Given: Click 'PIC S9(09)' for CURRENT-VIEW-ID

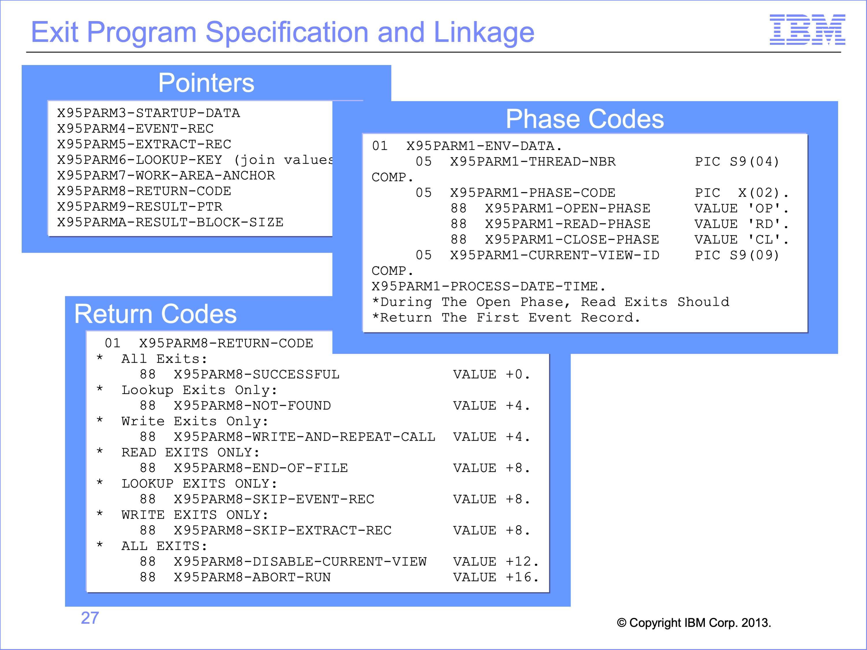Looking at the screenshot, I should click(737, 255).
